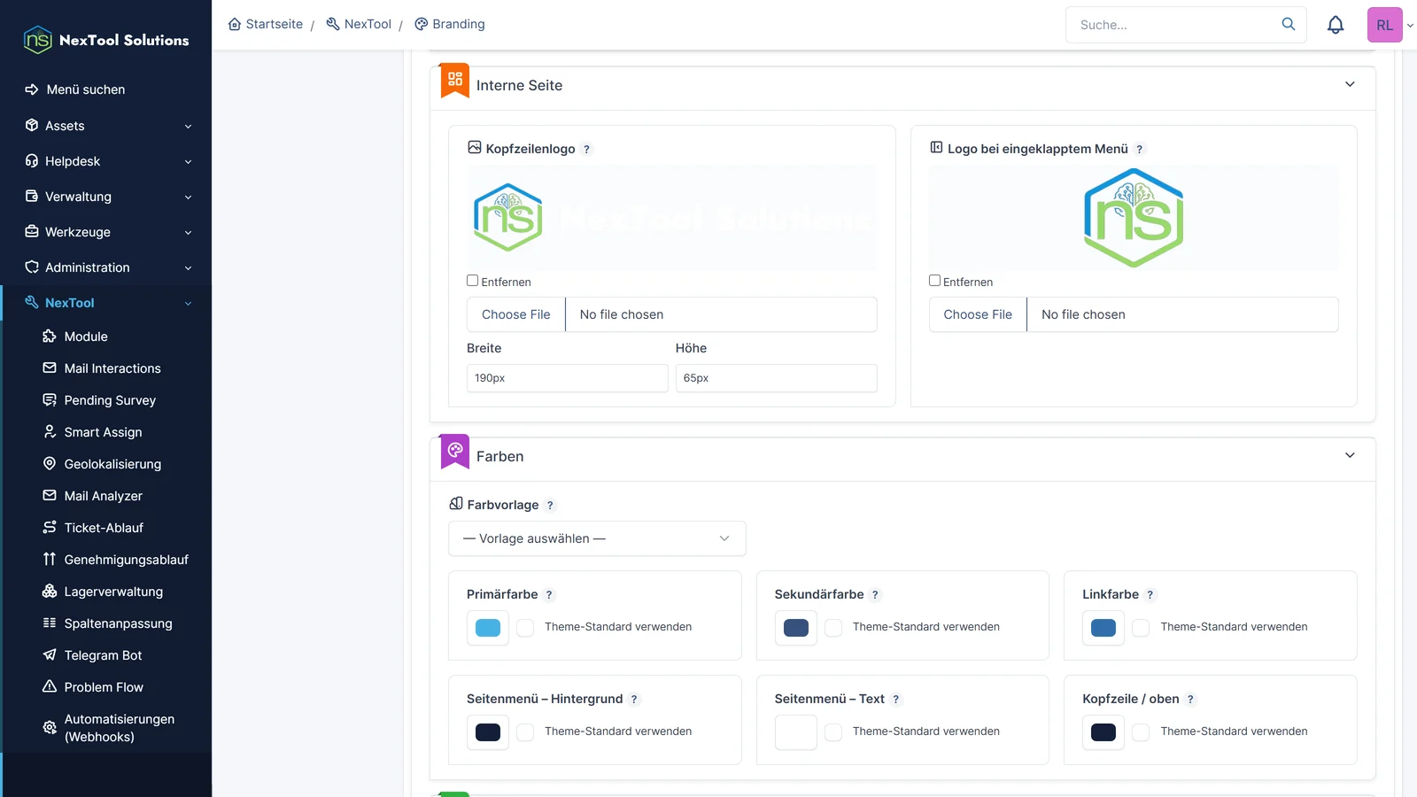Check Entfernen under Kopfzeilenlogo
Screen dimensions: 1417x797
click(473, 281)
